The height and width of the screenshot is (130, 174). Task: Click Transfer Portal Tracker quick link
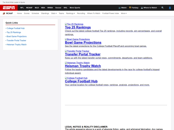point(16,40)
